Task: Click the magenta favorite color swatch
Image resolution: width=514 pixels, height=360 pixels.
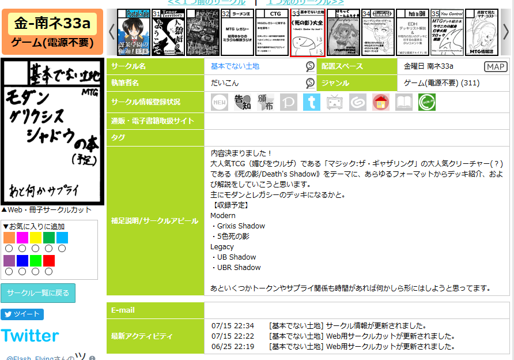Action: tap(22, 238)
